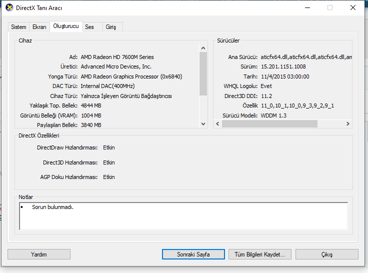Click the DirectX logo icon in title bar
Image resolution: width=368 pixels, height=273 pixels.
(x=9, y=7)
